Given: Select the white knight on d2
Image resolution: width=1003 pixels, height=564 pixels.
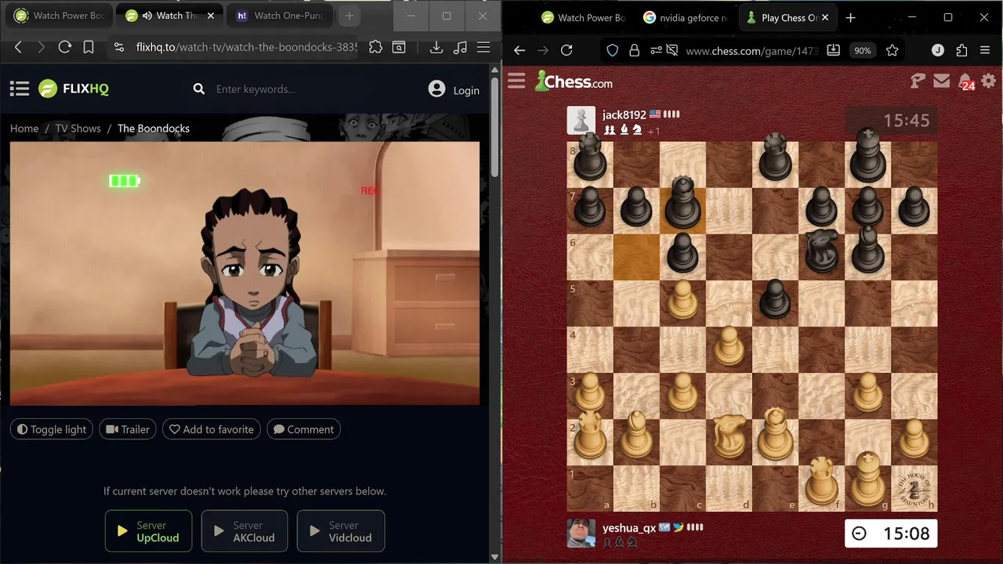Looking at the screenshot, I should coord(730,442).
